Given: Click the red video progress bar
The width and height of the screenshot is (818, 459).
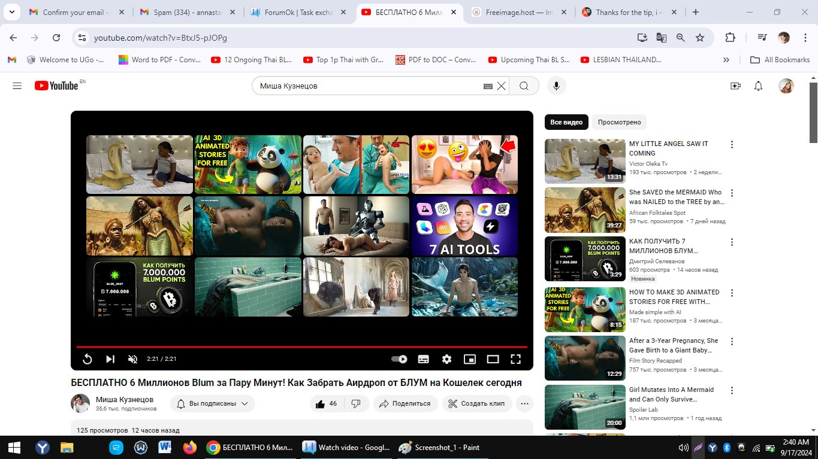Looking at the screenshot, I should [x=302, y=346].
